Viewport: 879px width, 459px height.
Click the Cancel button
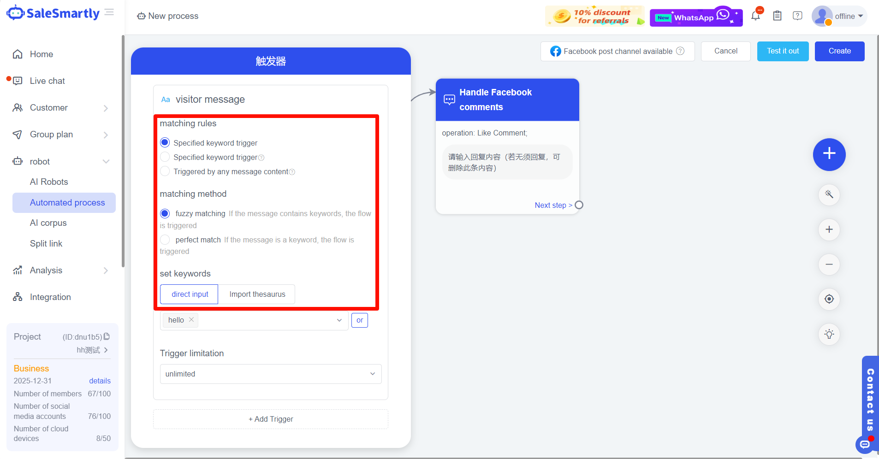[x=726, y=51]
